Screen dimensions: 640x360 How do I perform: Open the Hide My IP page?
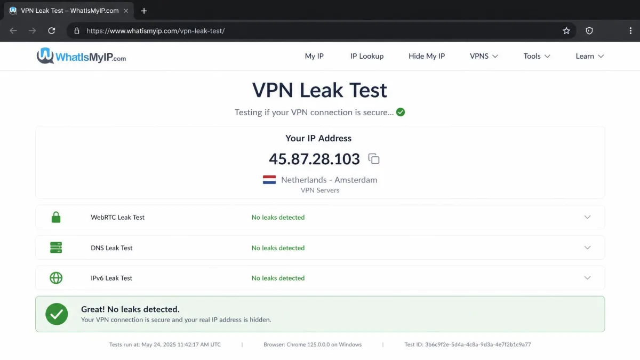427,56
